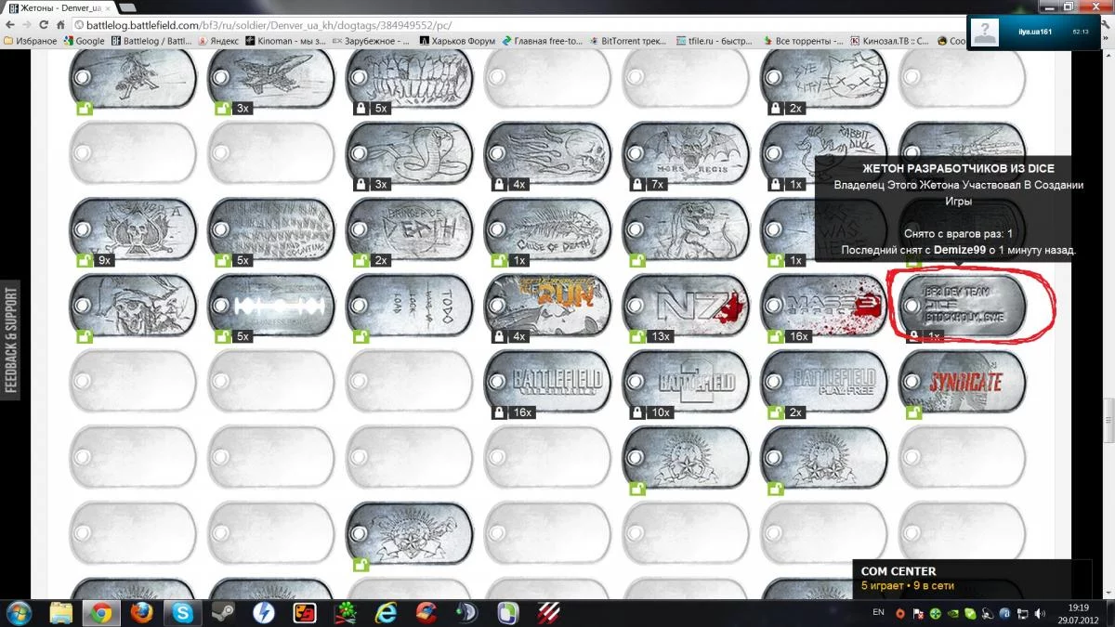Select the flaming skull dog tag
The width and height of the screenshot is (1115, 627).
547,152
